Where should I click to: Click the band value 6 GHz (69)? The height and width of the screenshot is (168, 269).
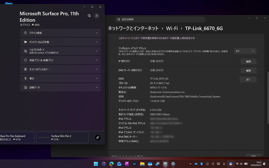pos(156,110)
